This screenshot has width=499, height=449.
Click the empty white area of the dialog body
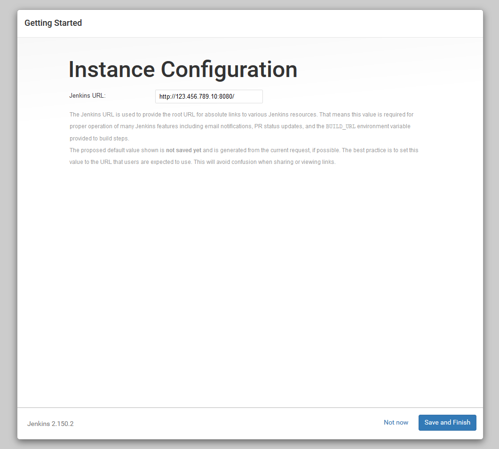(x=249, y=282)
